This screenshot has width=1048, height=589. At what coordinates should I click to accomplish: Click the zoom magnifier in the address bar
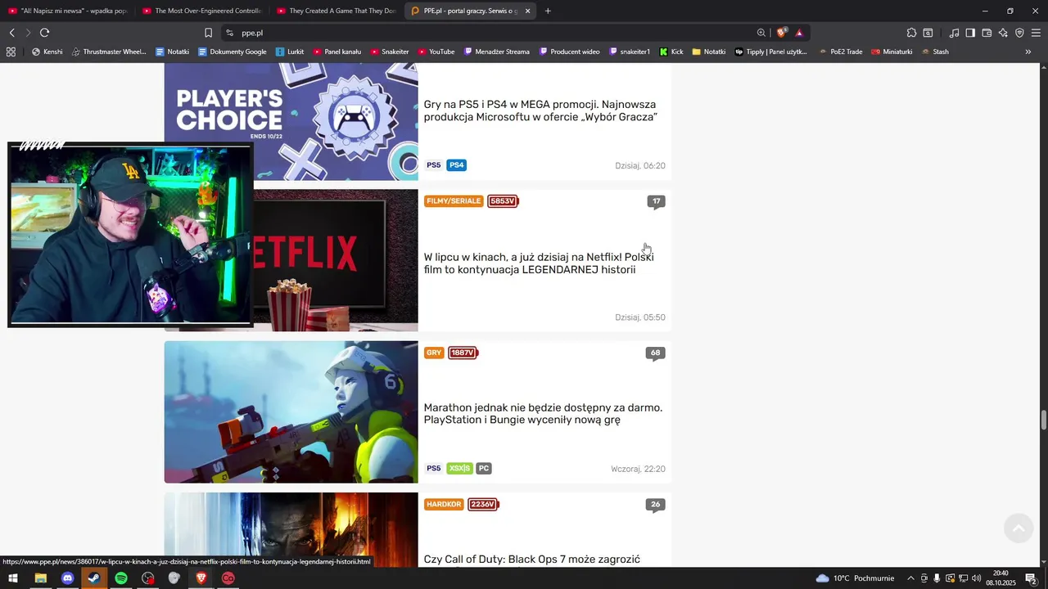(761, 33)
